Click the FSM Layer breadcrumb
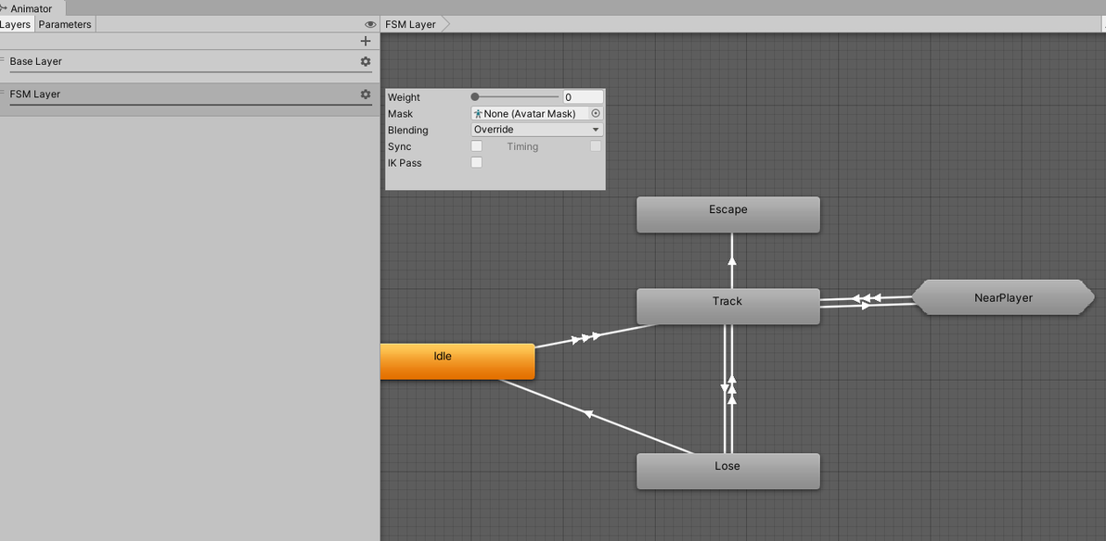The width and height of the screenshot is (1106, 541). [410, 24]
